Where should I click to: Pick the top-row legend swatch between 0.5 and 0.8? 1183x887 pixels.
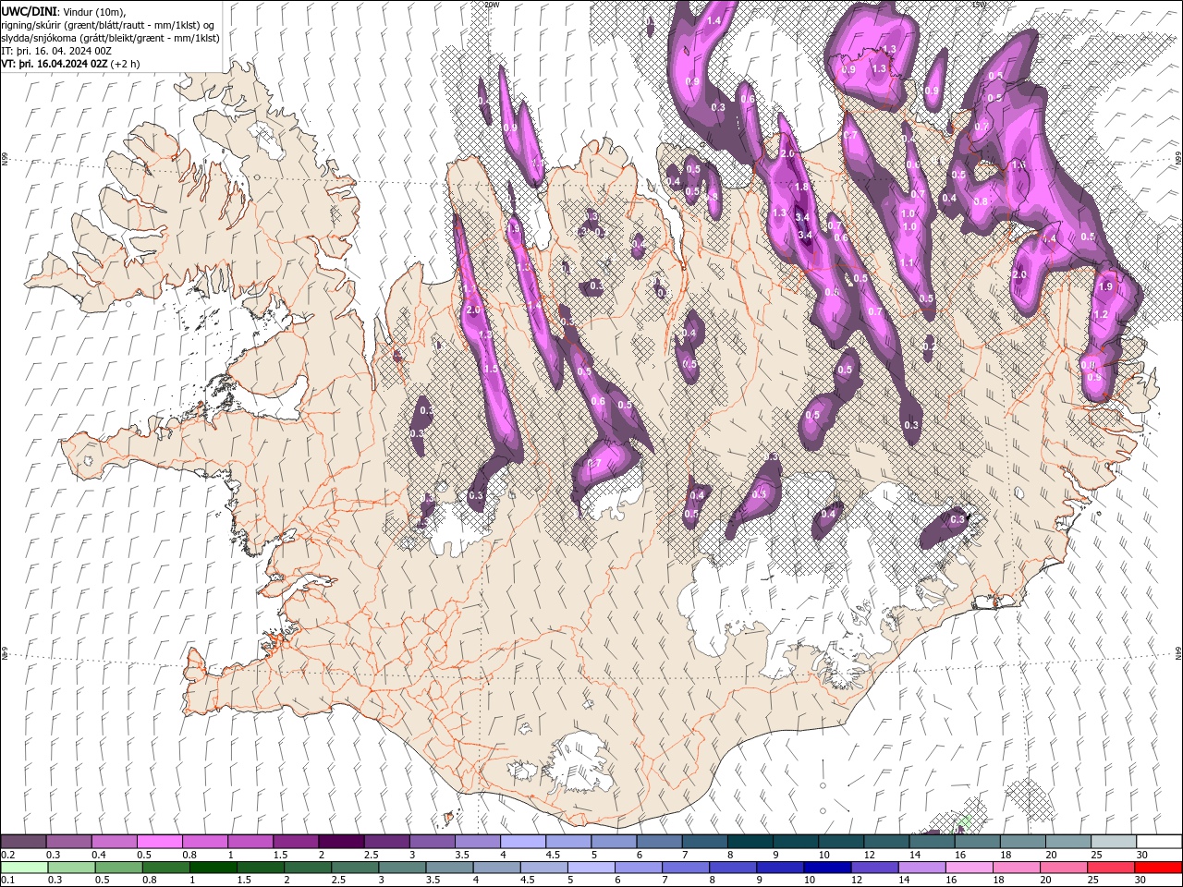point(159,842)
